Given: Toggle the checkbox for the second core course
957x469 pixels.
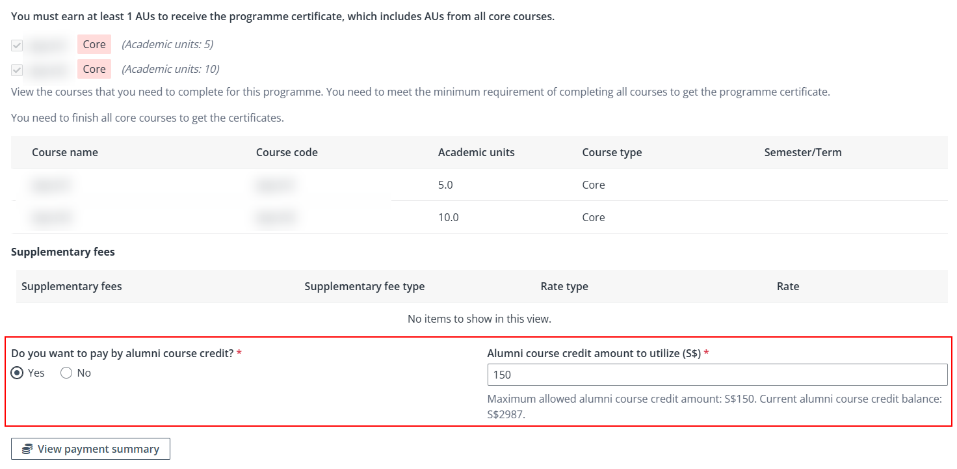Looking at the screenshot, I should (x=16, y=69).
